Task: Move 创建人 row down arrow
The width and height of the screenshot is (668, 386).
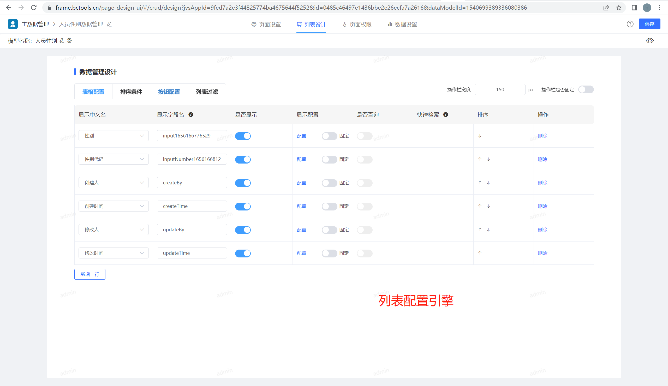Action: click(x=488, y=183)
